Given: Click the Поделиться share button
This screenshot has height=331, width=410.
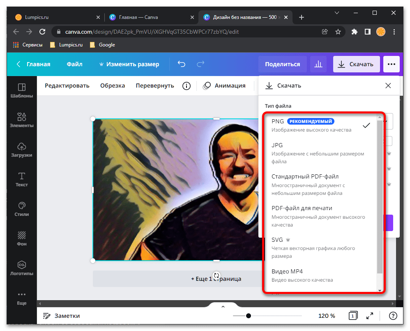Looking at the screenshot, I should tap(282, 64).
